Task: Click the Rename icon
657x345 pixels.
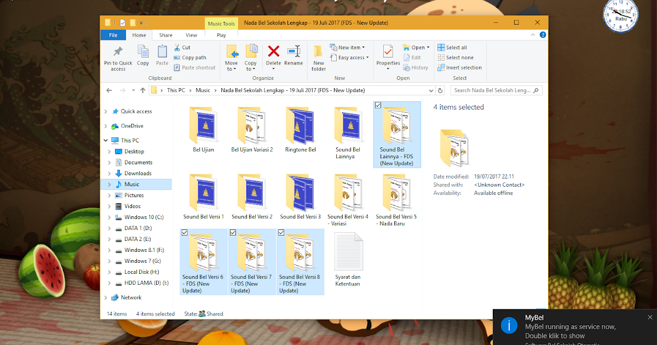Action: tap(293, 51)
